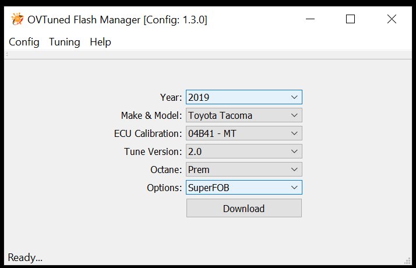The width and height of the screenshot is (416, 268).
Task: Expand the Make & Model dropdown
Action: 244,115
